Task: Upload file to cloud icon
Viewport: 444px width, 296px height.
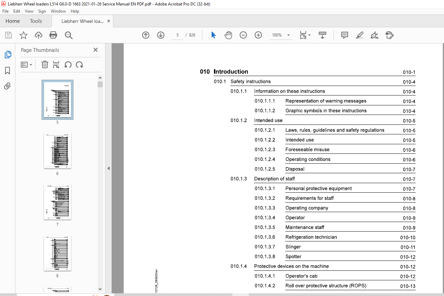Action: [x=39, y=35]
